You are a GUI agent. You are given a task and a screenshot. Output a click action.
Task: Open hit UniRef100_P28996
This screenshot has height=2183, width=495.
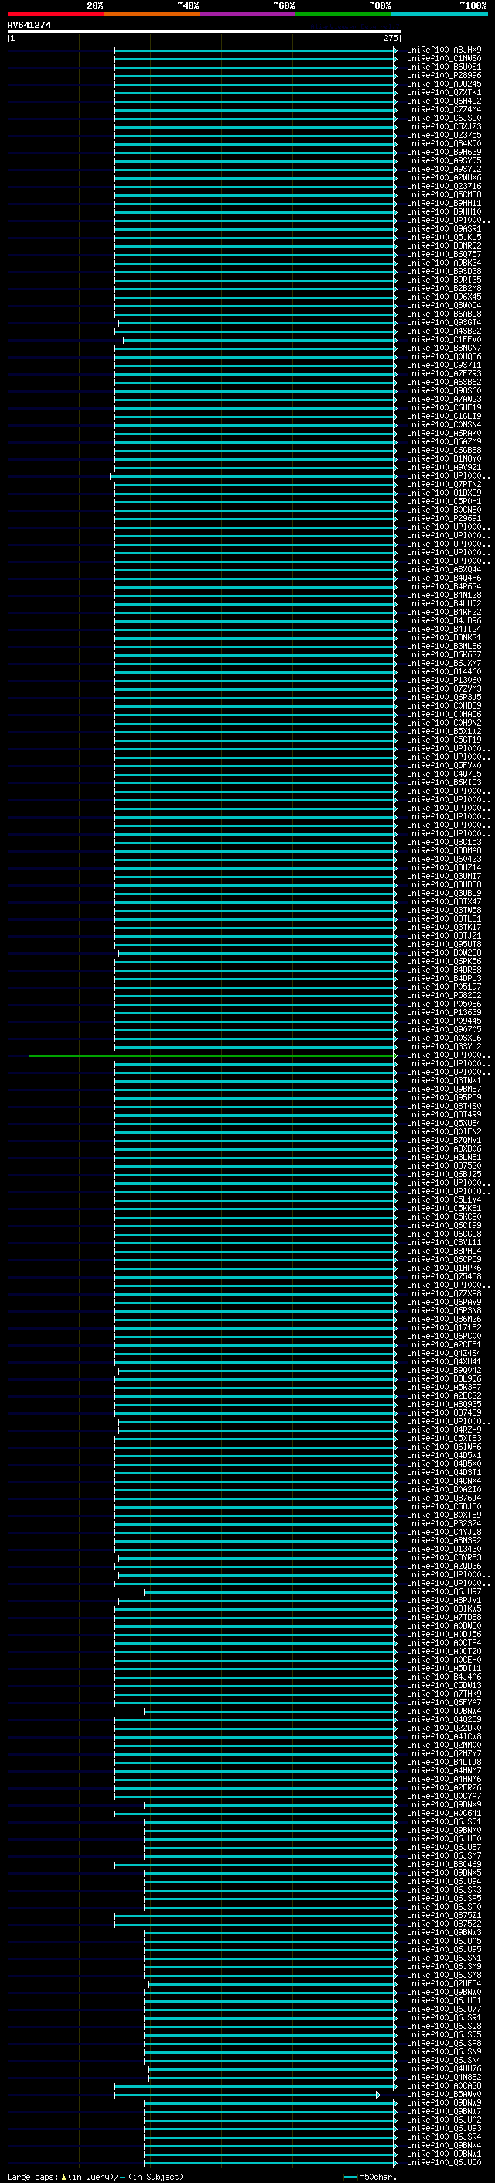[x=444, y=75]
